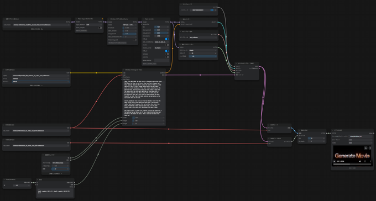The height and width of the screenshot is (201, 376).
Task: Click the Generate Movie video thumbnail
Action: tap(352, 156)
